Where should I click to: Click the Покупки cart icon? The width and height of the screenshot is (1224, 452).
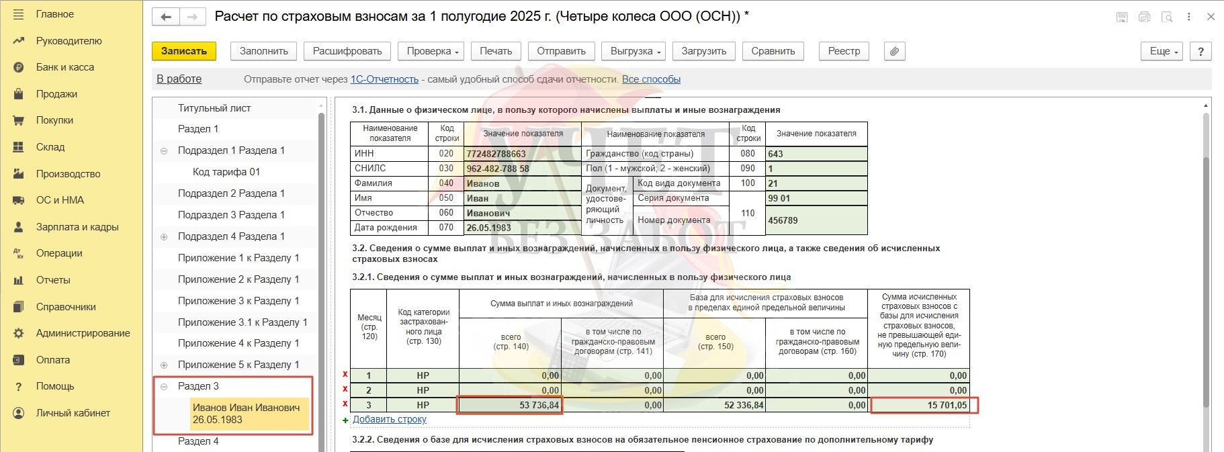click(18, 120)
